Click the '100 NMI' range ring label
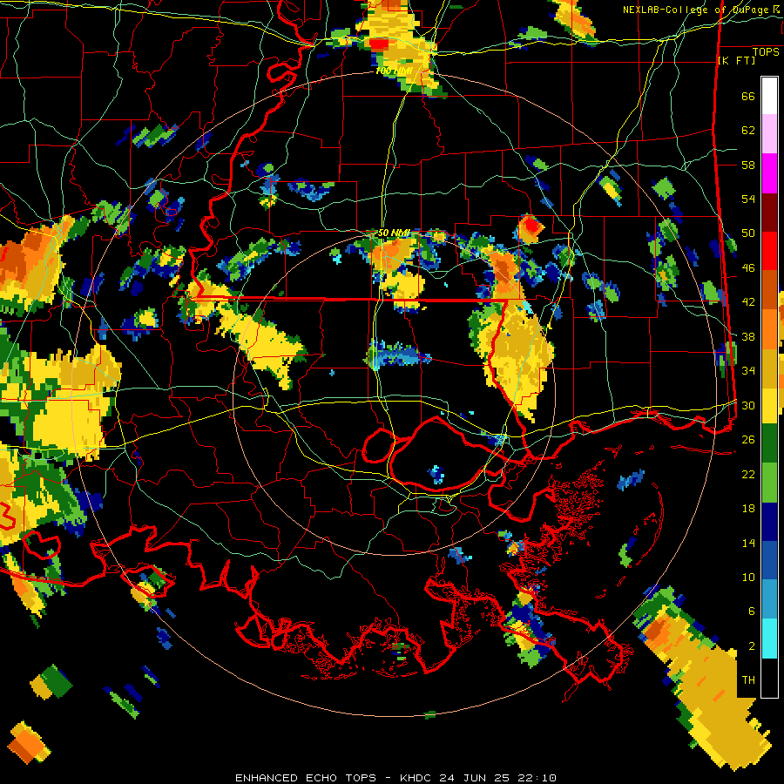 [394, 71]
